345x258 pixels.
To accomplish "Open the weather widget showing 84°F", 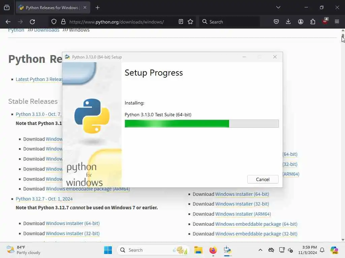I will click(23, 250).
